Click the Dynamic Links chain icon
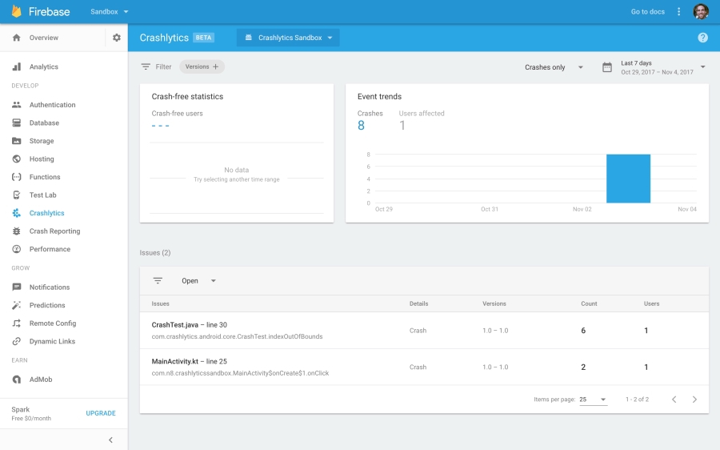This screenshot has width=720, height=450. coord(17,342)
